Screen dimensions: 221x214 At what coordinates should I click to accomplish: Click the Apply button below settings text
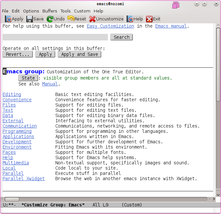tap(45, 54)
